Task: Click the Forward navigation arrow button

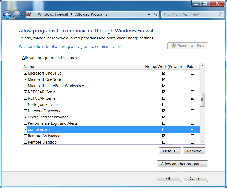Action: click(16, 15)
